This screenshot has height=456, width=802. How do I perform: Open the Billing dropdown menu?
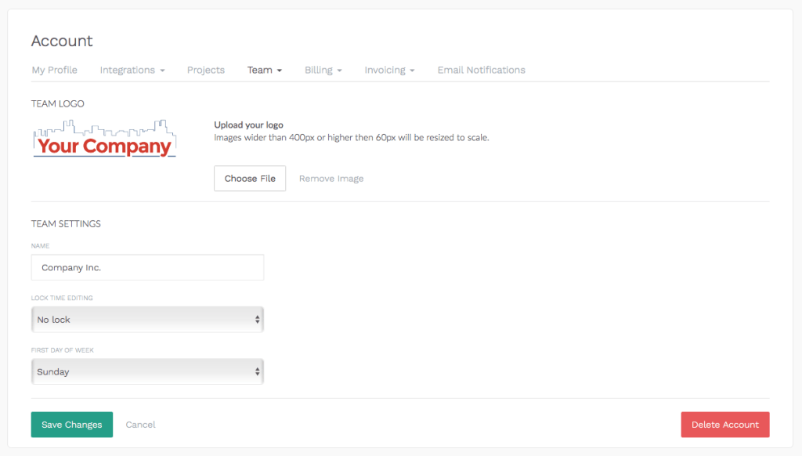point(323,70)
